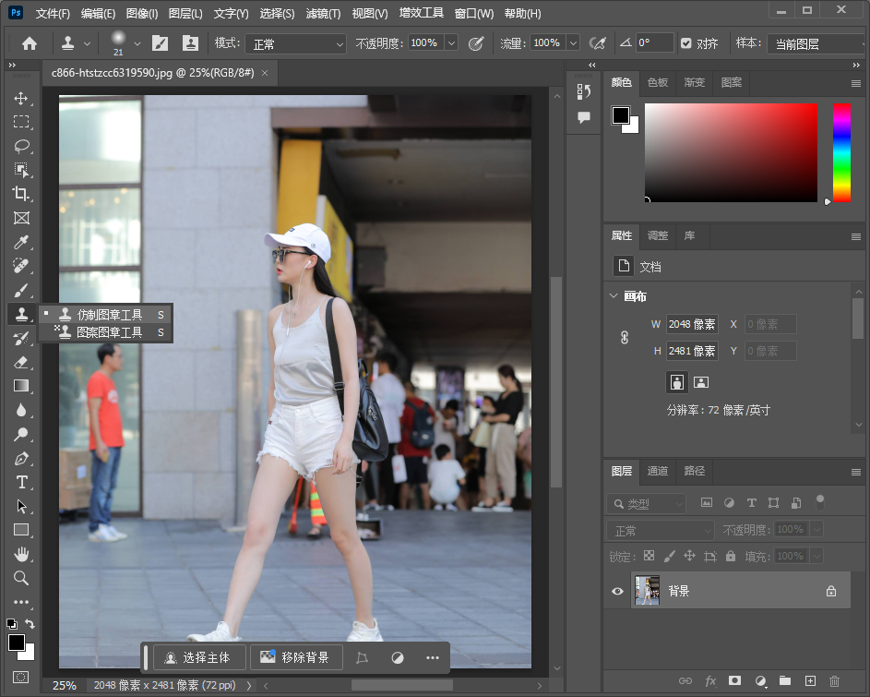Screen dimensions: 870x697
Task: Open the 模式 blend mode dropdown
Action: (294, 43)
